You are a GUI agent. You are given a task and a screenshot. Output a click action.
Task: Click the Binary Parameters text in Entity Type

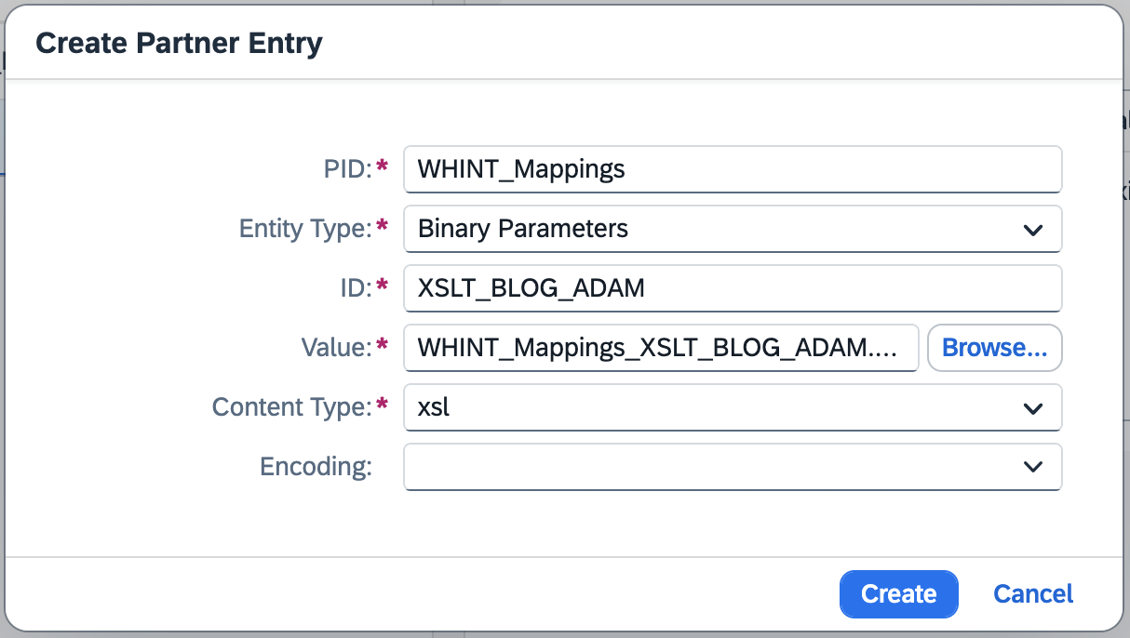(523, 229)
